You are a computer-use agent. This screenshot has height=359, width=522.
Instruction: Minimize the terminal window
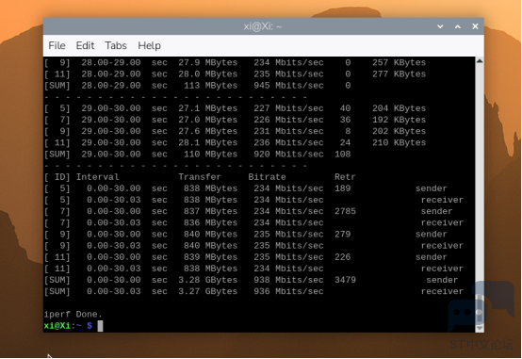pos(440,26)
